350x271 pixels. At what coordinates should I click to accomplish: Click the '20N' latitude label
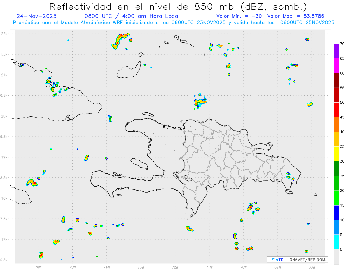(x=4, y=116)
